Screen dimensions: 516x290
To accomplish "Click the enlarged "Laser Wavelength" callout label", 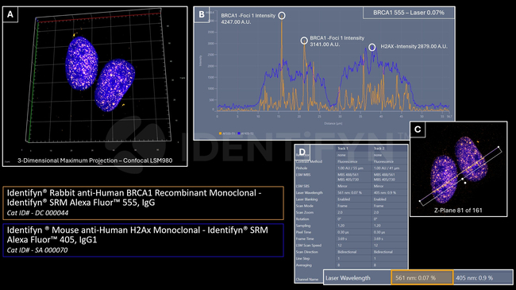I will pyautogui.click(x=348, y=278).
